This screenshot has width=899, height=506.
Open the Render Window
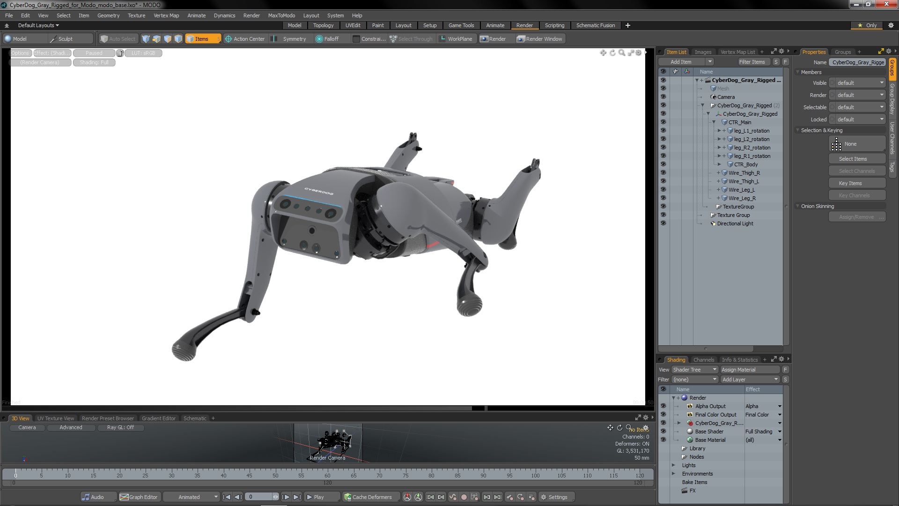click(539, 39)
